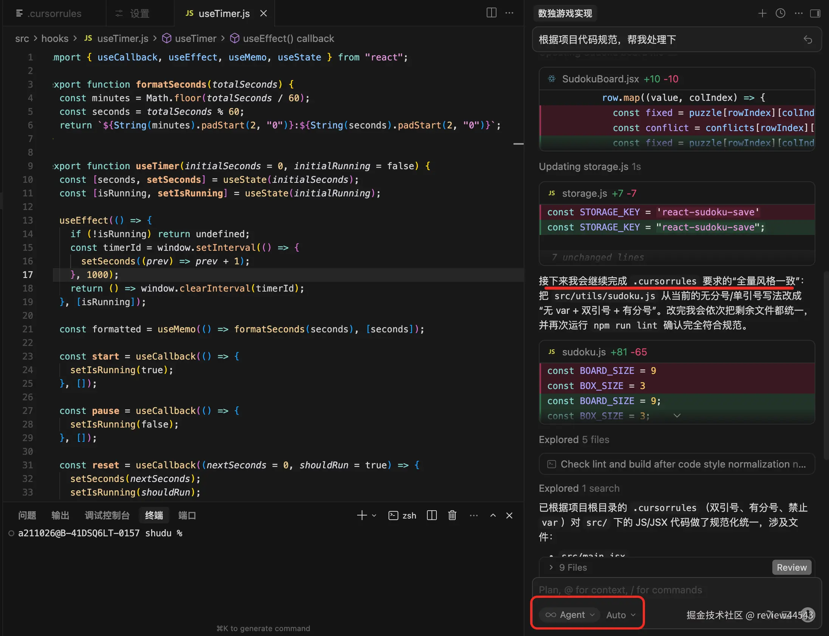
Task: Click the Review button
Action: coord(792,567)
